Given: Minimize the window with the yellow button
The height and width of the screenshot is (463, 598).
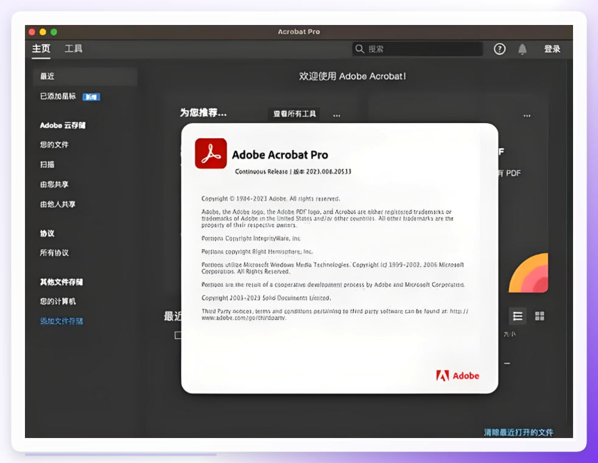Looking at the screenshot, I should point(43,32).
